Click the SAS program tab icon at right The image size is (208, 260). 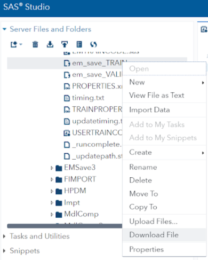click(204, 29)
